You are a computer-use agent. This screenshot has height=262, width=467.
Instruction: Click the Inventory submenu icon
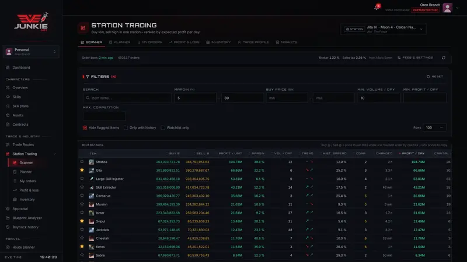pyautogui.click(x=15, y=199)
